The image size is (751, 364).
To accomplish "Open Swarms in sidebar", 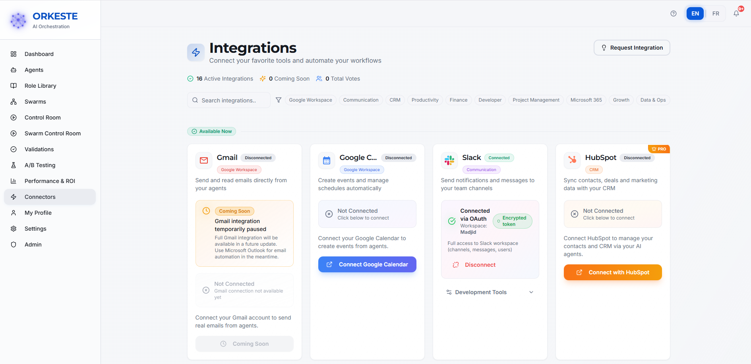I will pyautogui.click(x=50, y=102).
